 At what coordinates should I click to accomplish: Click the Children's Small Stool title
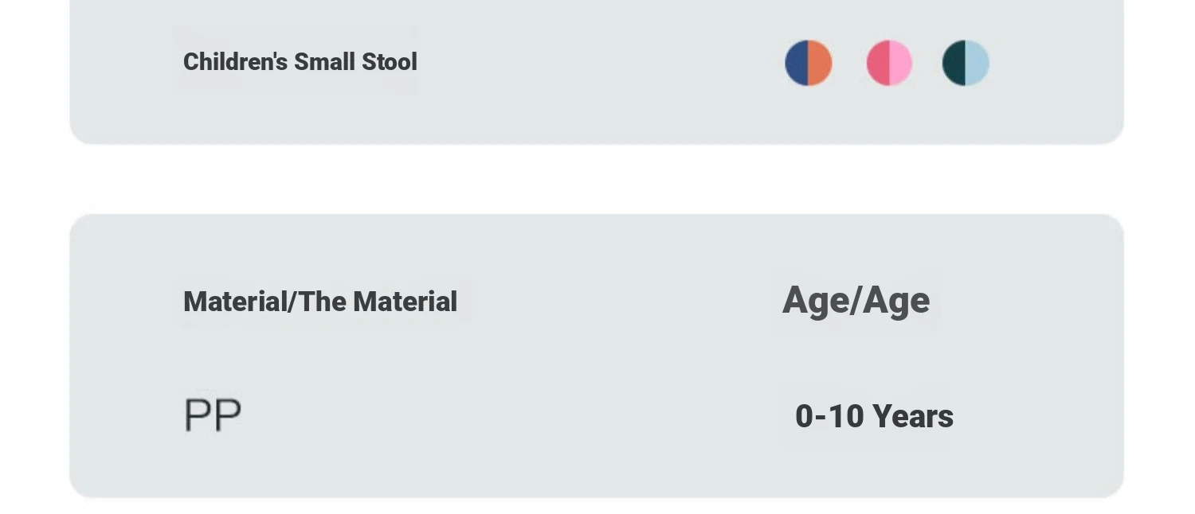pos(300,62)
